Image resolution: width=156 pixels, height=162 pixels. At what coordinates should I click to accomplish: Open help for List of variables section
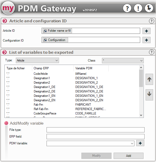point(151,52)
